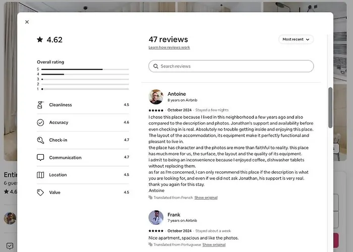The image size is (353, 252).
Task: Show original French text of Antoine's review
Action: 206,198
